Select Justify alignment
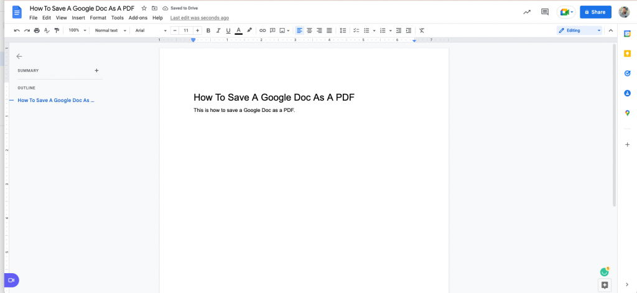The width and height of the screenshot is (637, 293). tap(329, 30)
